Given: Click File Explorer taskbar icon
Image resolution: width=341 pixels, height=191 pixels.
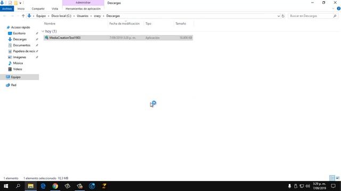Looking at the screenshot, I should (31, 186).
